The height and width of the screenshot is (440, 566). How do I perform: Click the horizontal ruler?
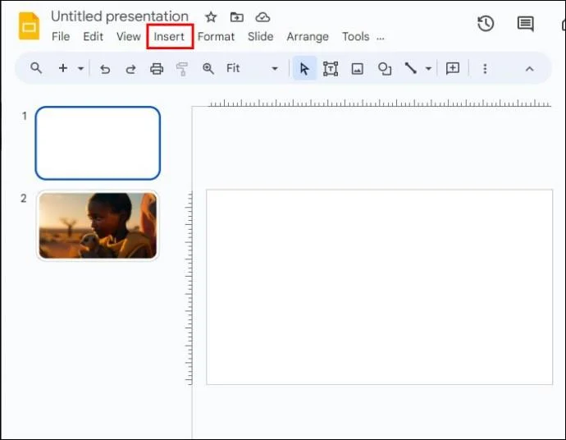point(380,103)
